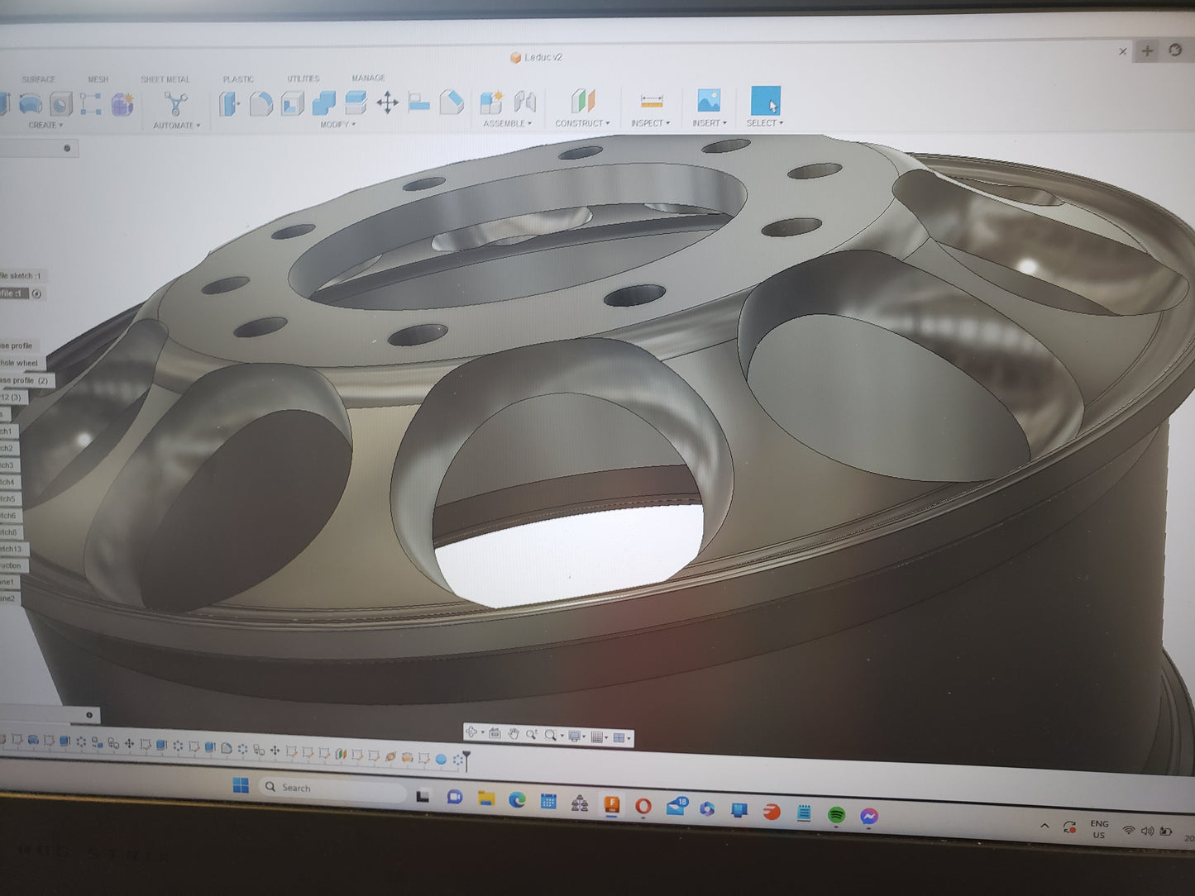Open the MODIFY dropdown menu
This screenshot has width=1195, height=896.
click(x=337, y=125)
